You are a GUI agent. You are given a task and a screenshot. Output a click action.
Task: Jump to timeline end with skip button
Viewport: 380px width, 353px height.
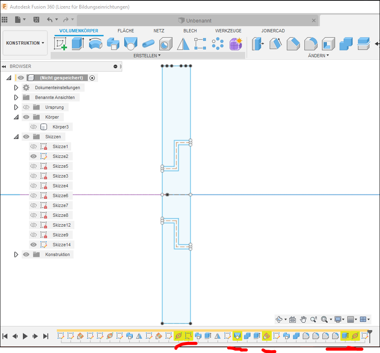tap(46, 336)
